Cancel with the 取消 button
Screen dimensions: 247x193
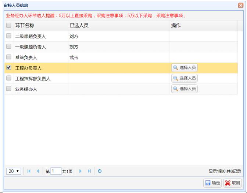233,183
